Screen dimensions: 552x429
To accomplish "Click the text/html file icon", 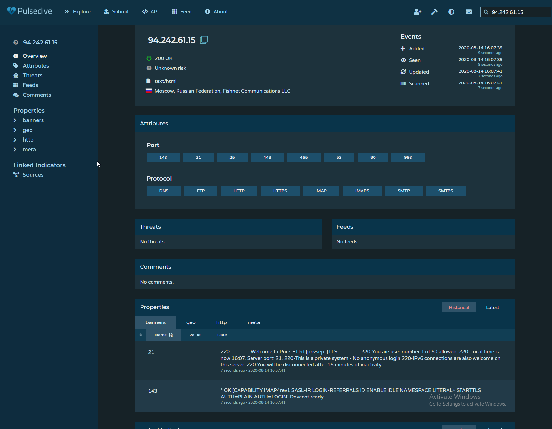I will pos(148,81).
